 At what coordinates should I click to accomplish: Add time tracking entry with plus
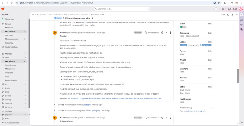point(211,108)
